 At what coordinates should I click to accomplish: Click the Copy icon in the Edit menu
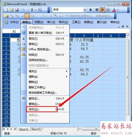(x=23, y=44)
